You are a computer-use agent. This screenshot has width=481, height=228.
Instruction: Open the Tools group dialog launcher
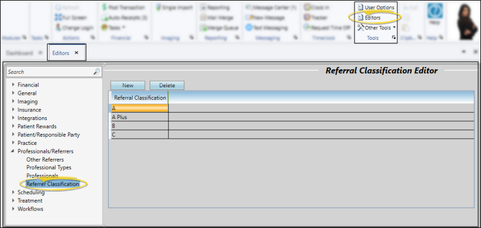click(394, 38)
